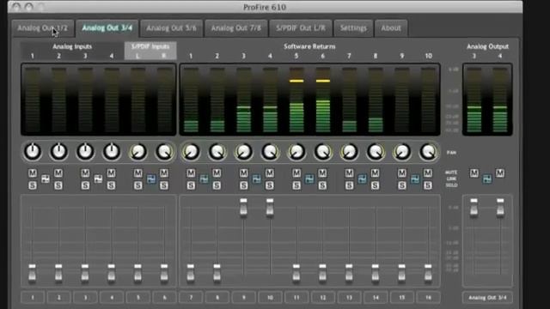Image resolution: width=550 pixels, height=309 pixels.
Task: Mute Analog Input 3
Action: 85,173
